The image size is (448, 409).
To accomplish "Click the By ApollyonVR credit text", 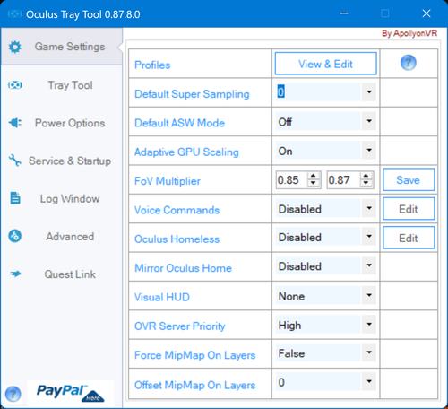I will pos(409,33).
